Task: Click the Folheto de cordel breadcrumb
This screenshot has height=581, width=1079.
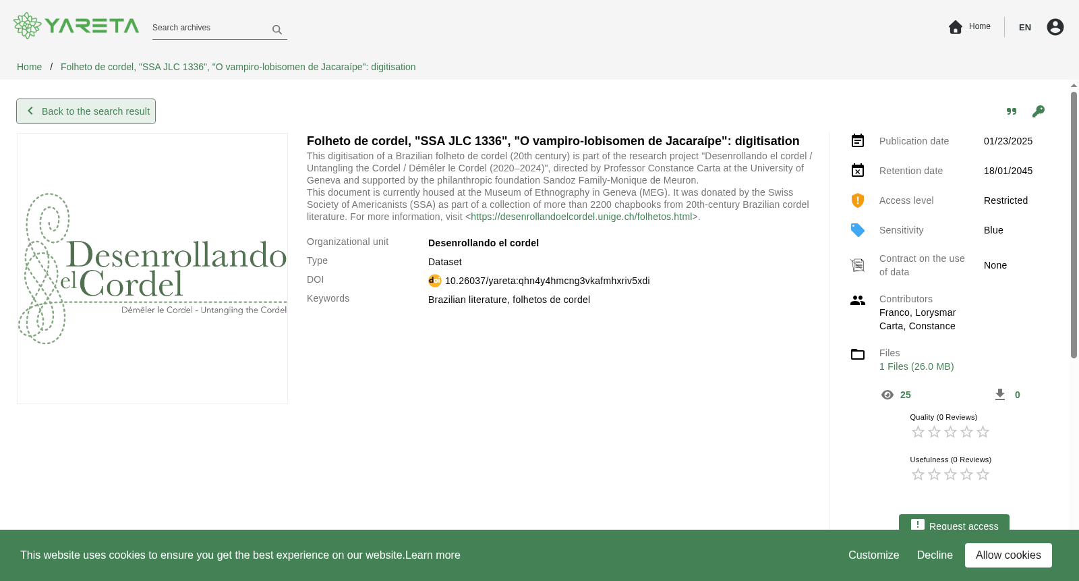Action: tap(238, 67)
